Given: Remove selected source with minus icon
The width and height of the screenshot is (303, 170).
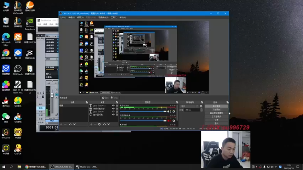Looking at the screenshot, I should 95,124.
